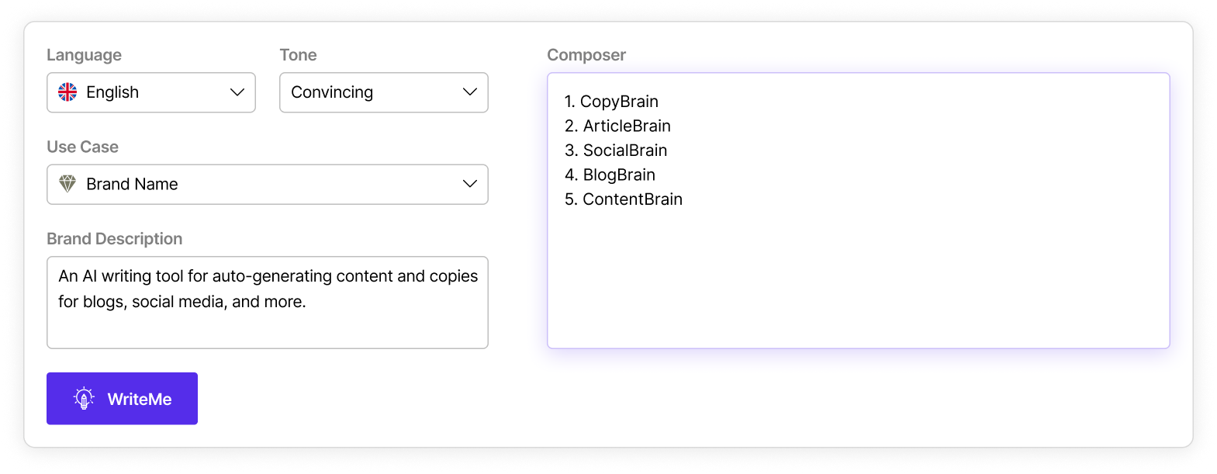Click the Brand Description label

[114, 239]
